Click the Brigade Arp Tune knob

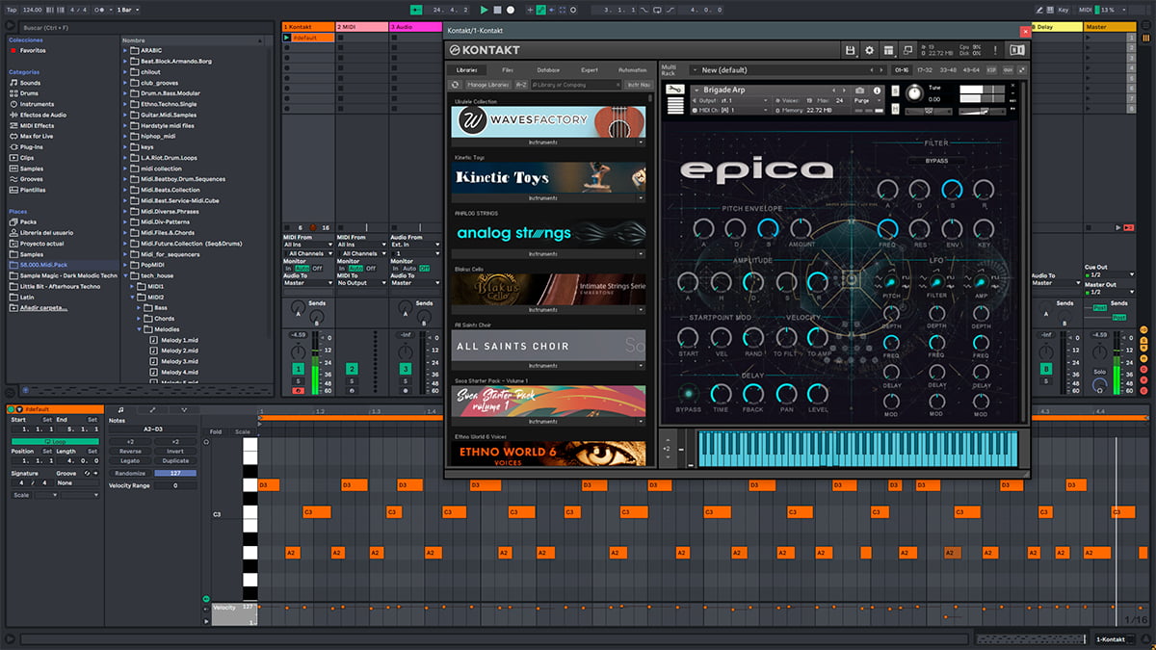914,92
